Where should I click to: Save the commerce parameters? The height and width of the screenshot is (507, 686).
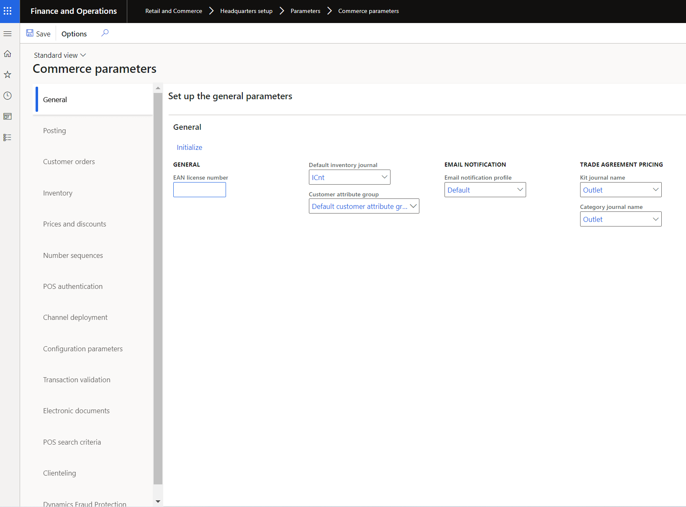(39, 34)
